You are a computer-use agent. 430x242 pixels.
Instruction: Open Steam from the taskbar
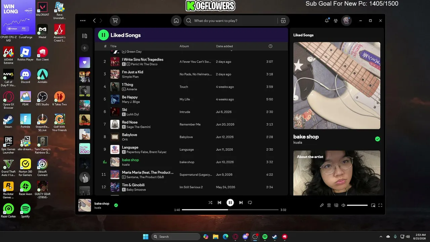pos(274,237)
